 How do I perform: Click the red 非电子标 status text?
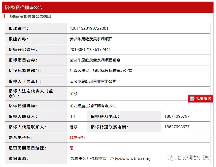click(77, 137)
